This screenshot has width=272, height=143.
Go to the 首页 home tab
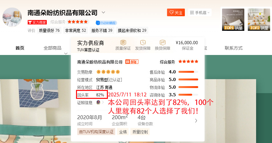coord(20,48)
